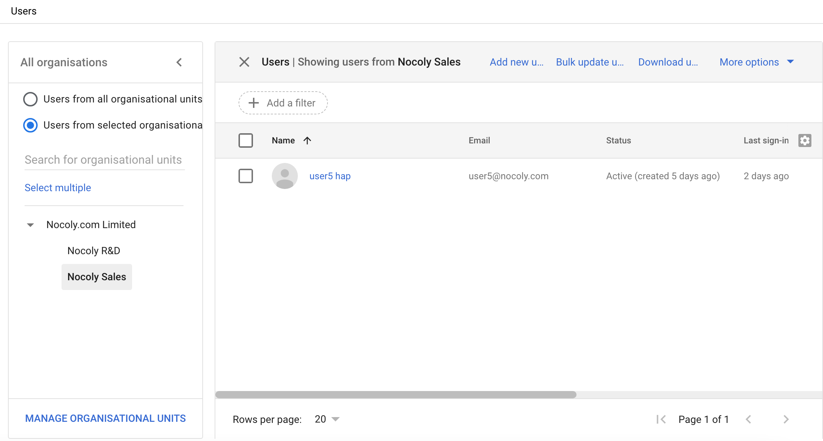Image resolution: width=823 pixels, height=441 pixels.
Task: Click Bulk update users
Action: point(590,62)
